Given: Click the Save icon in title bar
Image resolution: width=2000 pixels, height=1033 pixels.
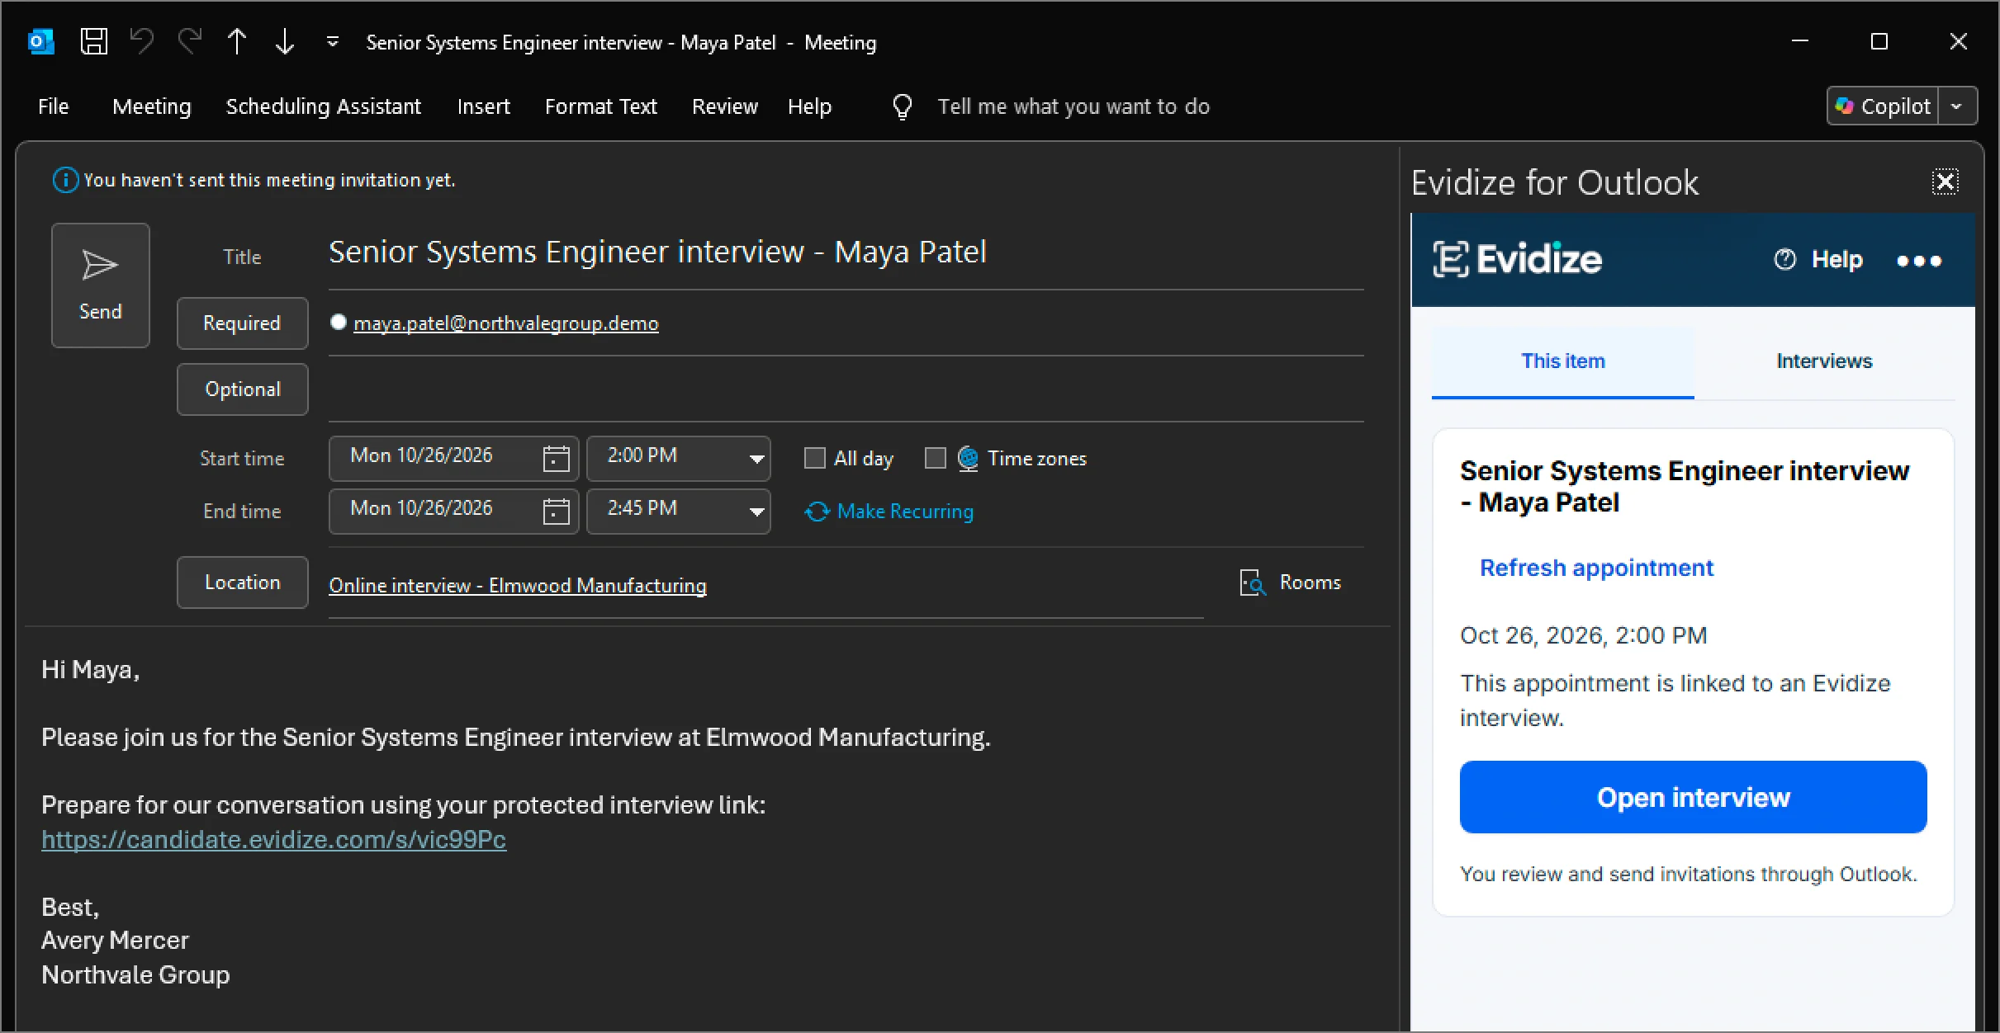Looking at the screenshot, I should [93, 41].
